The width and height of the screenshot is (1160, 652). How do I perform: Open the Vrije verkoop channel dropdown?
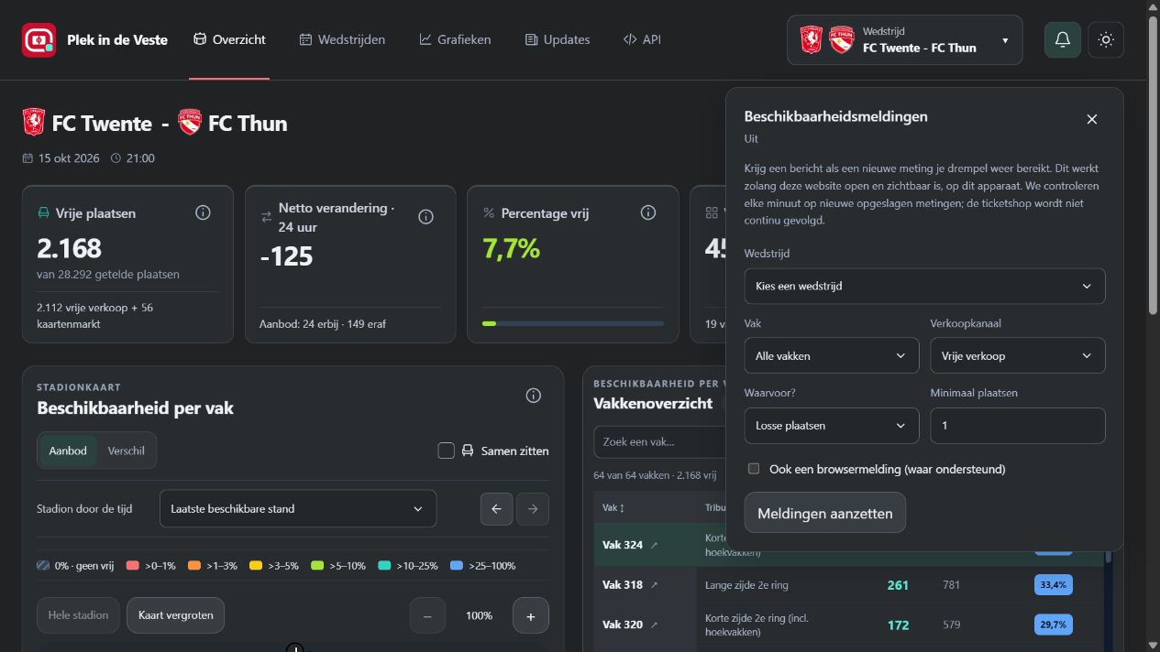click(x=1018, y=355)
